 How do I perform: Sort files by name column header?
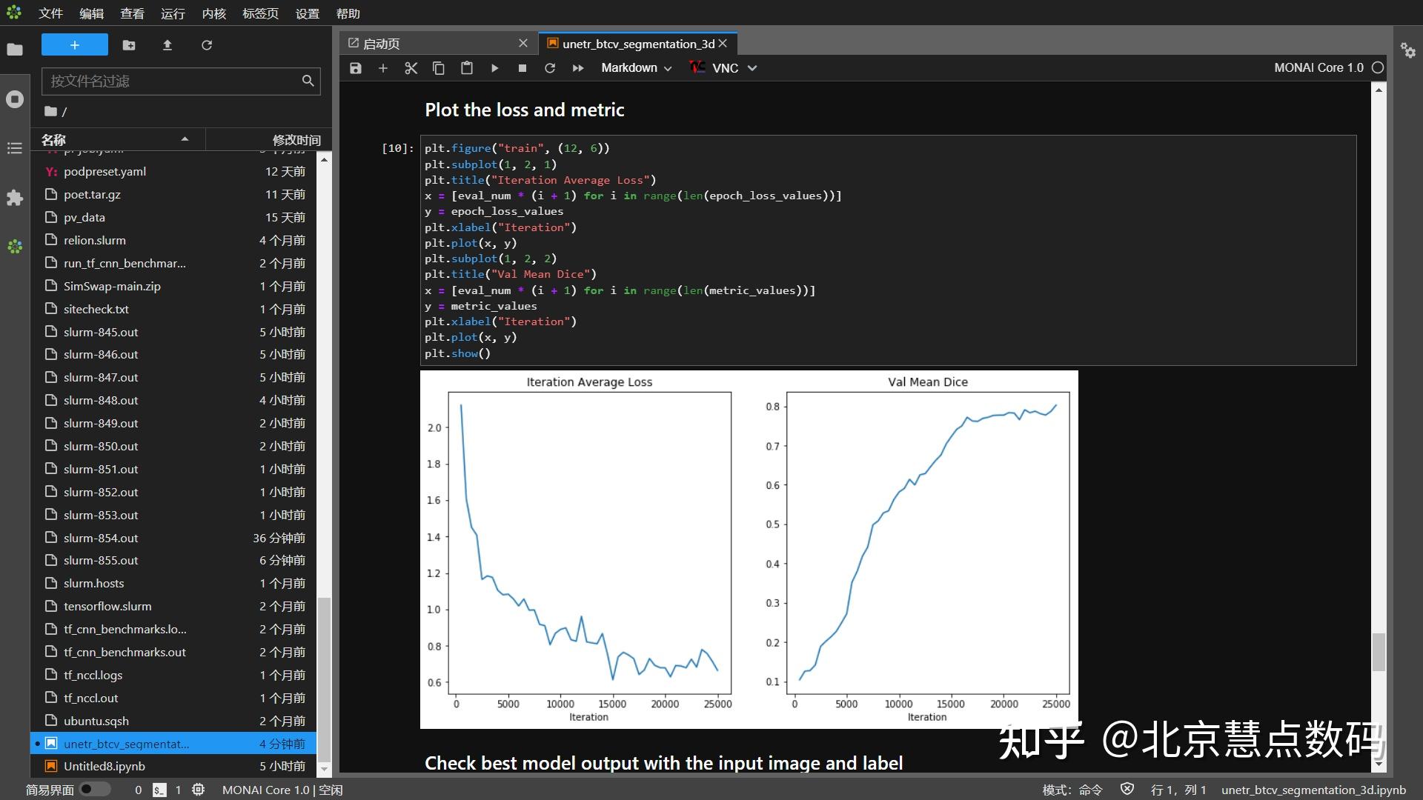click(x=117, y=139)
